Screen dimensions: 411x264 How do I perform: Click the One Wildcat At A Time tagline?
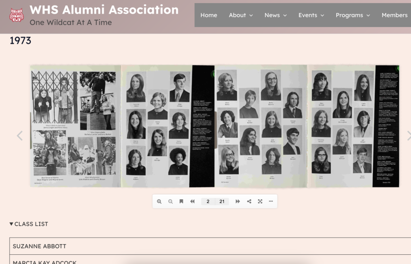71,23
